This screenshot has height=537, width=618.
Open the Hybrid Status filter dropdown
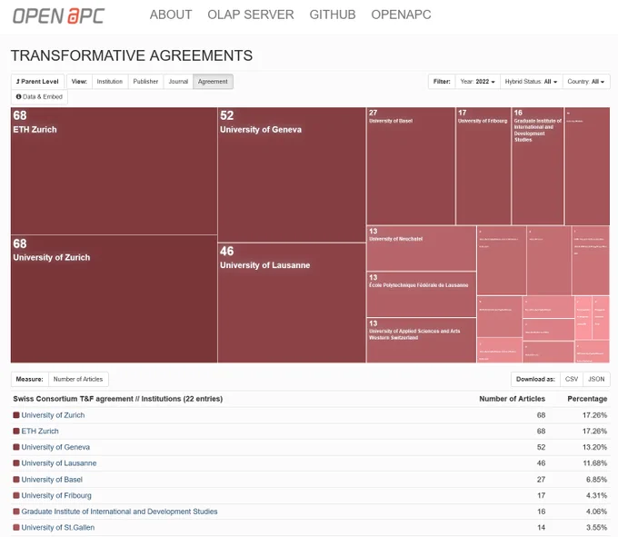tap(531, 82)
